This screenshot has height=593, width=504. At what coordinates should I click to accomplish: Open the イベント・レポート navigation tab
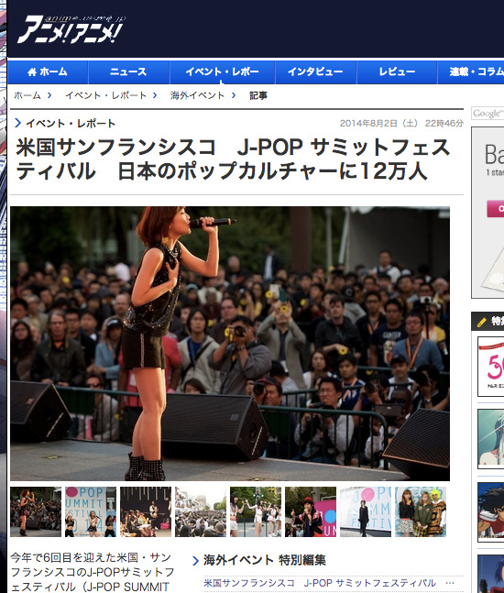[223, 71]
